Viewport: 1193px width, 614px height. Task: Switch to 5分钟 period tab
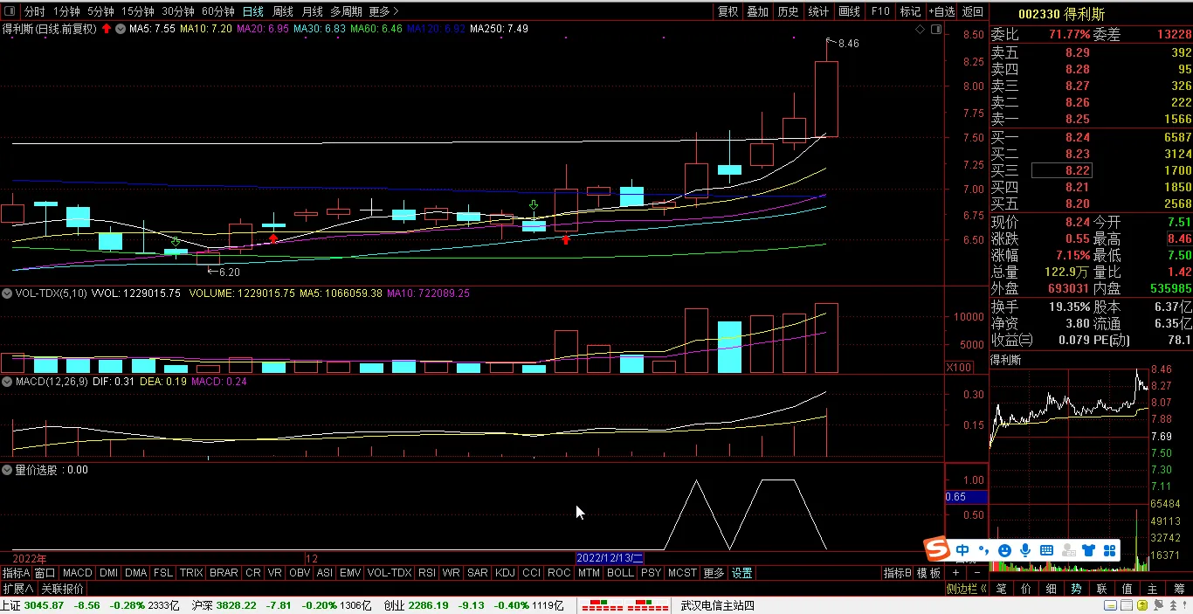(x=100, y=11)
